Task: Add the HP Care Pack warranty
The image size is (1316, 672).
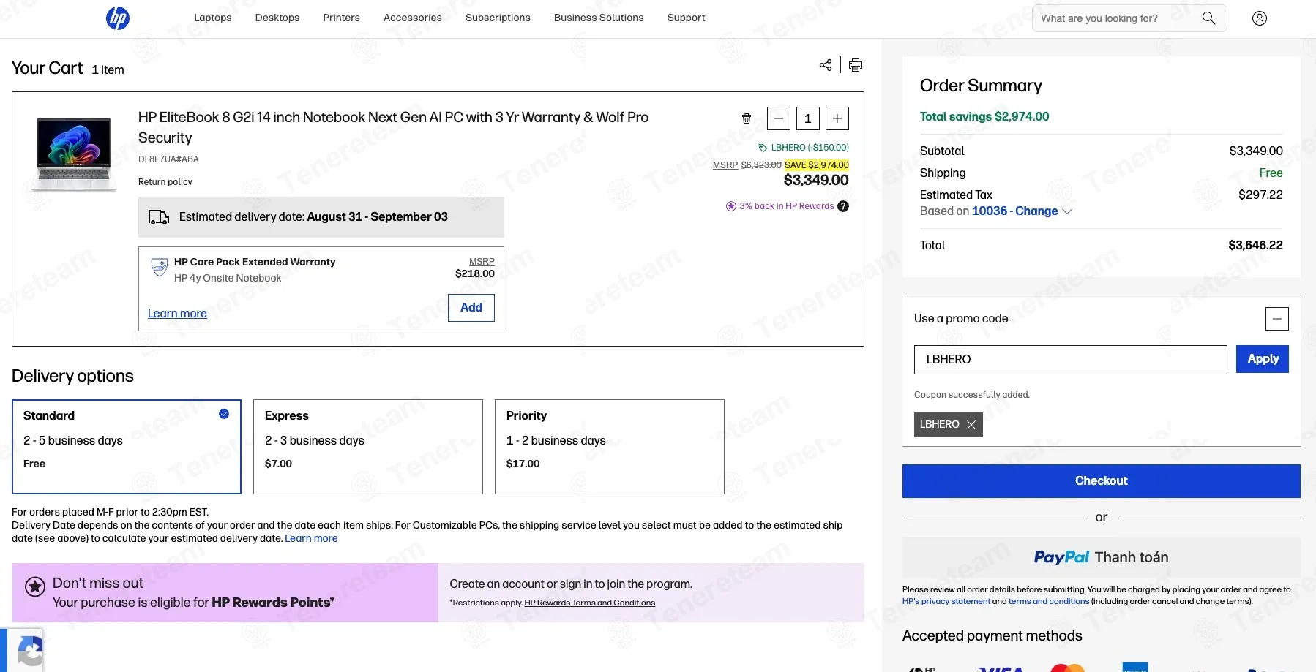Action: click(471, 308)
